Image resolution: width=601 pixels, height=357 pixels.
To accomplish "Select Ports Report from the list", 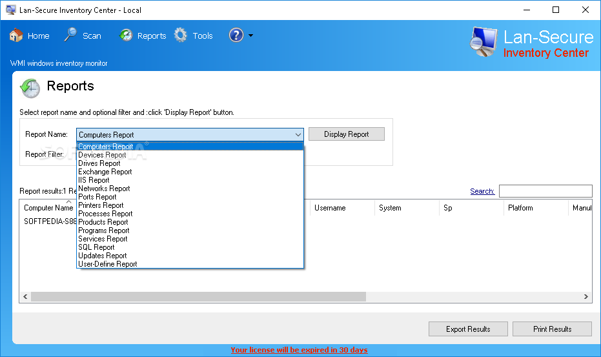I will point(190,197).
